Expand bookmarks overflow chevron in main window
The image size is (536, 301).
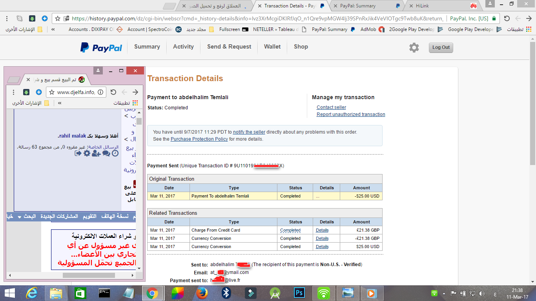coord(53,29)
